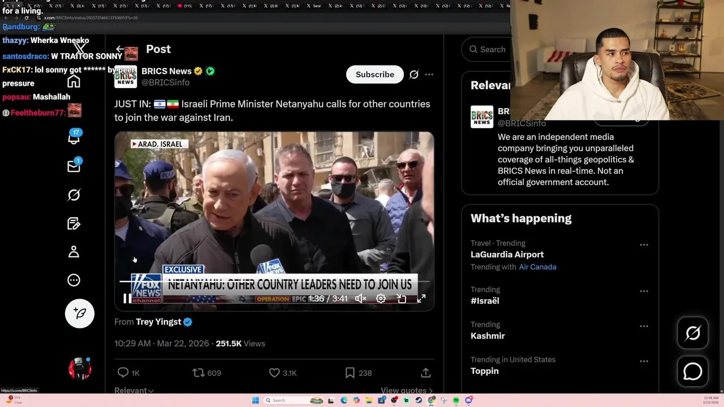Switch to the browser tab labeled (115)
The image size is (724, 407).
(184, 6)
